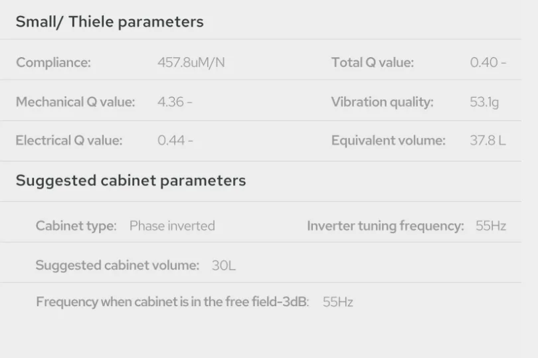
Task: Select the Equivalent volume label
Action: coord(388,140)
